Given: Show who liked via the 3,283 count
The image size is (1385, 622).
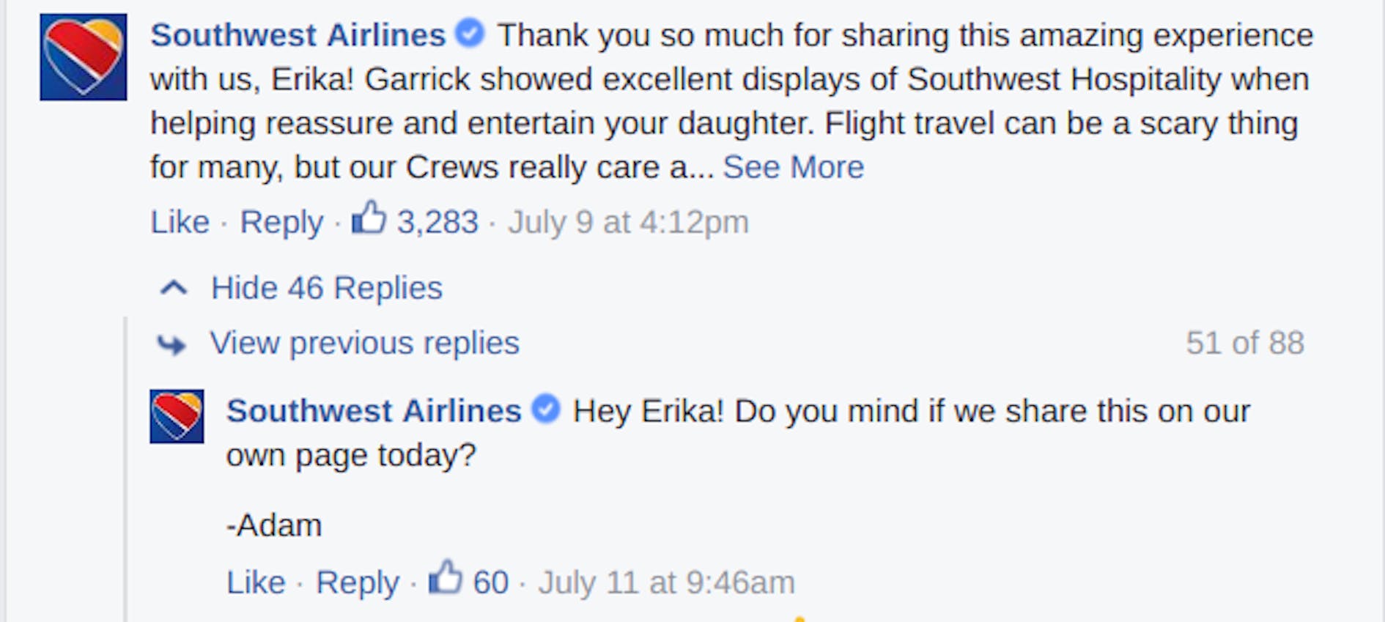Looking at the screenshot, I should tap(437, 222).
